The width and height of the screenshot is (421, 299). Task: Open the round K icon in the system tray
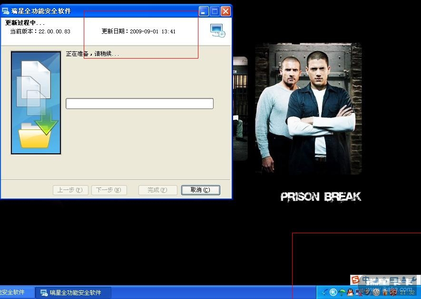click(x=333, y=292)
